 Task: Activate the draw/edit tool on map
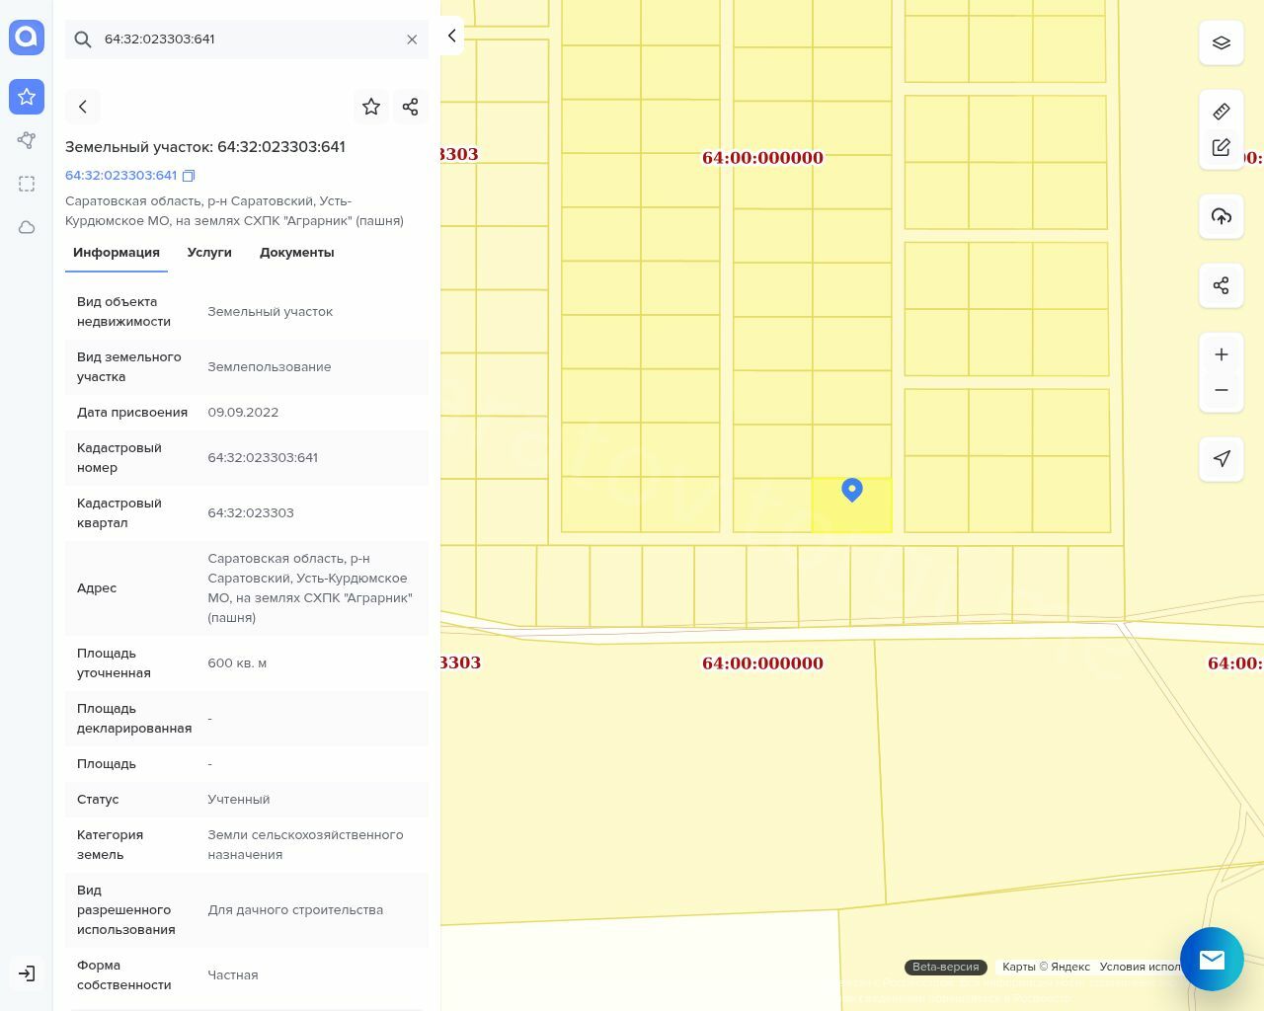pos(1221,148)
